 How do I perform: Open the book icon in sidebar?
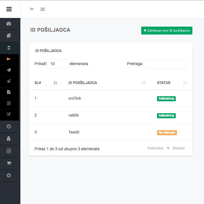point(9,36)
